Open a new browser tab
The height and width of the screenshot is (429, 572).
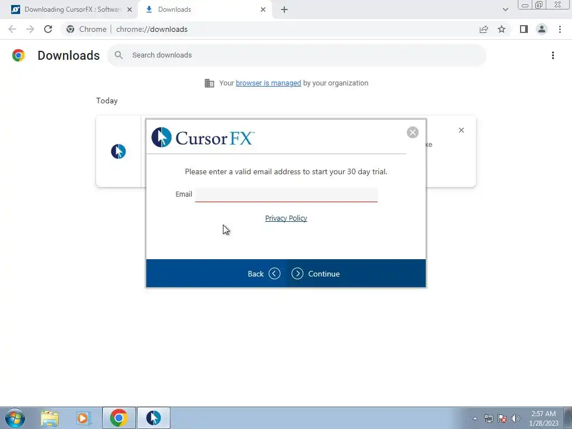tap(284, 9)
